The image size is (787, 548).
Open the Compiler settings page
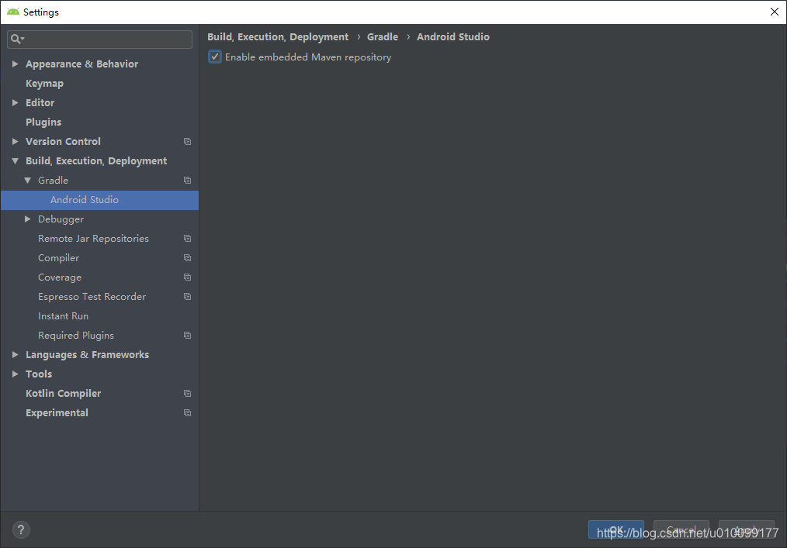tap(59, 257)
